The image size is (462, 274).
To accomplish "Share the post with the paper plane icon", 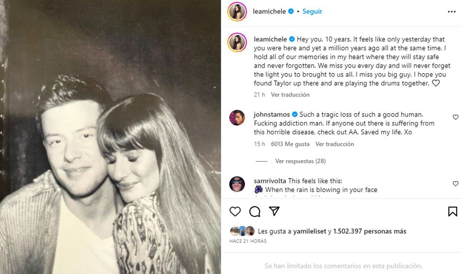I will pyautogui.click(x=274, y=211).
